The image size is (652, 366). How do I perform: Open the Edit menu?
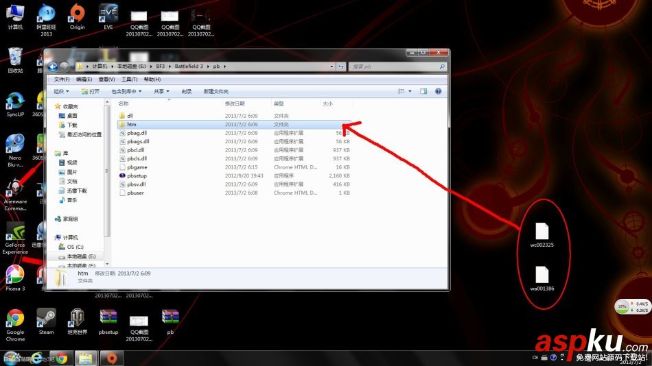[84, 80]
